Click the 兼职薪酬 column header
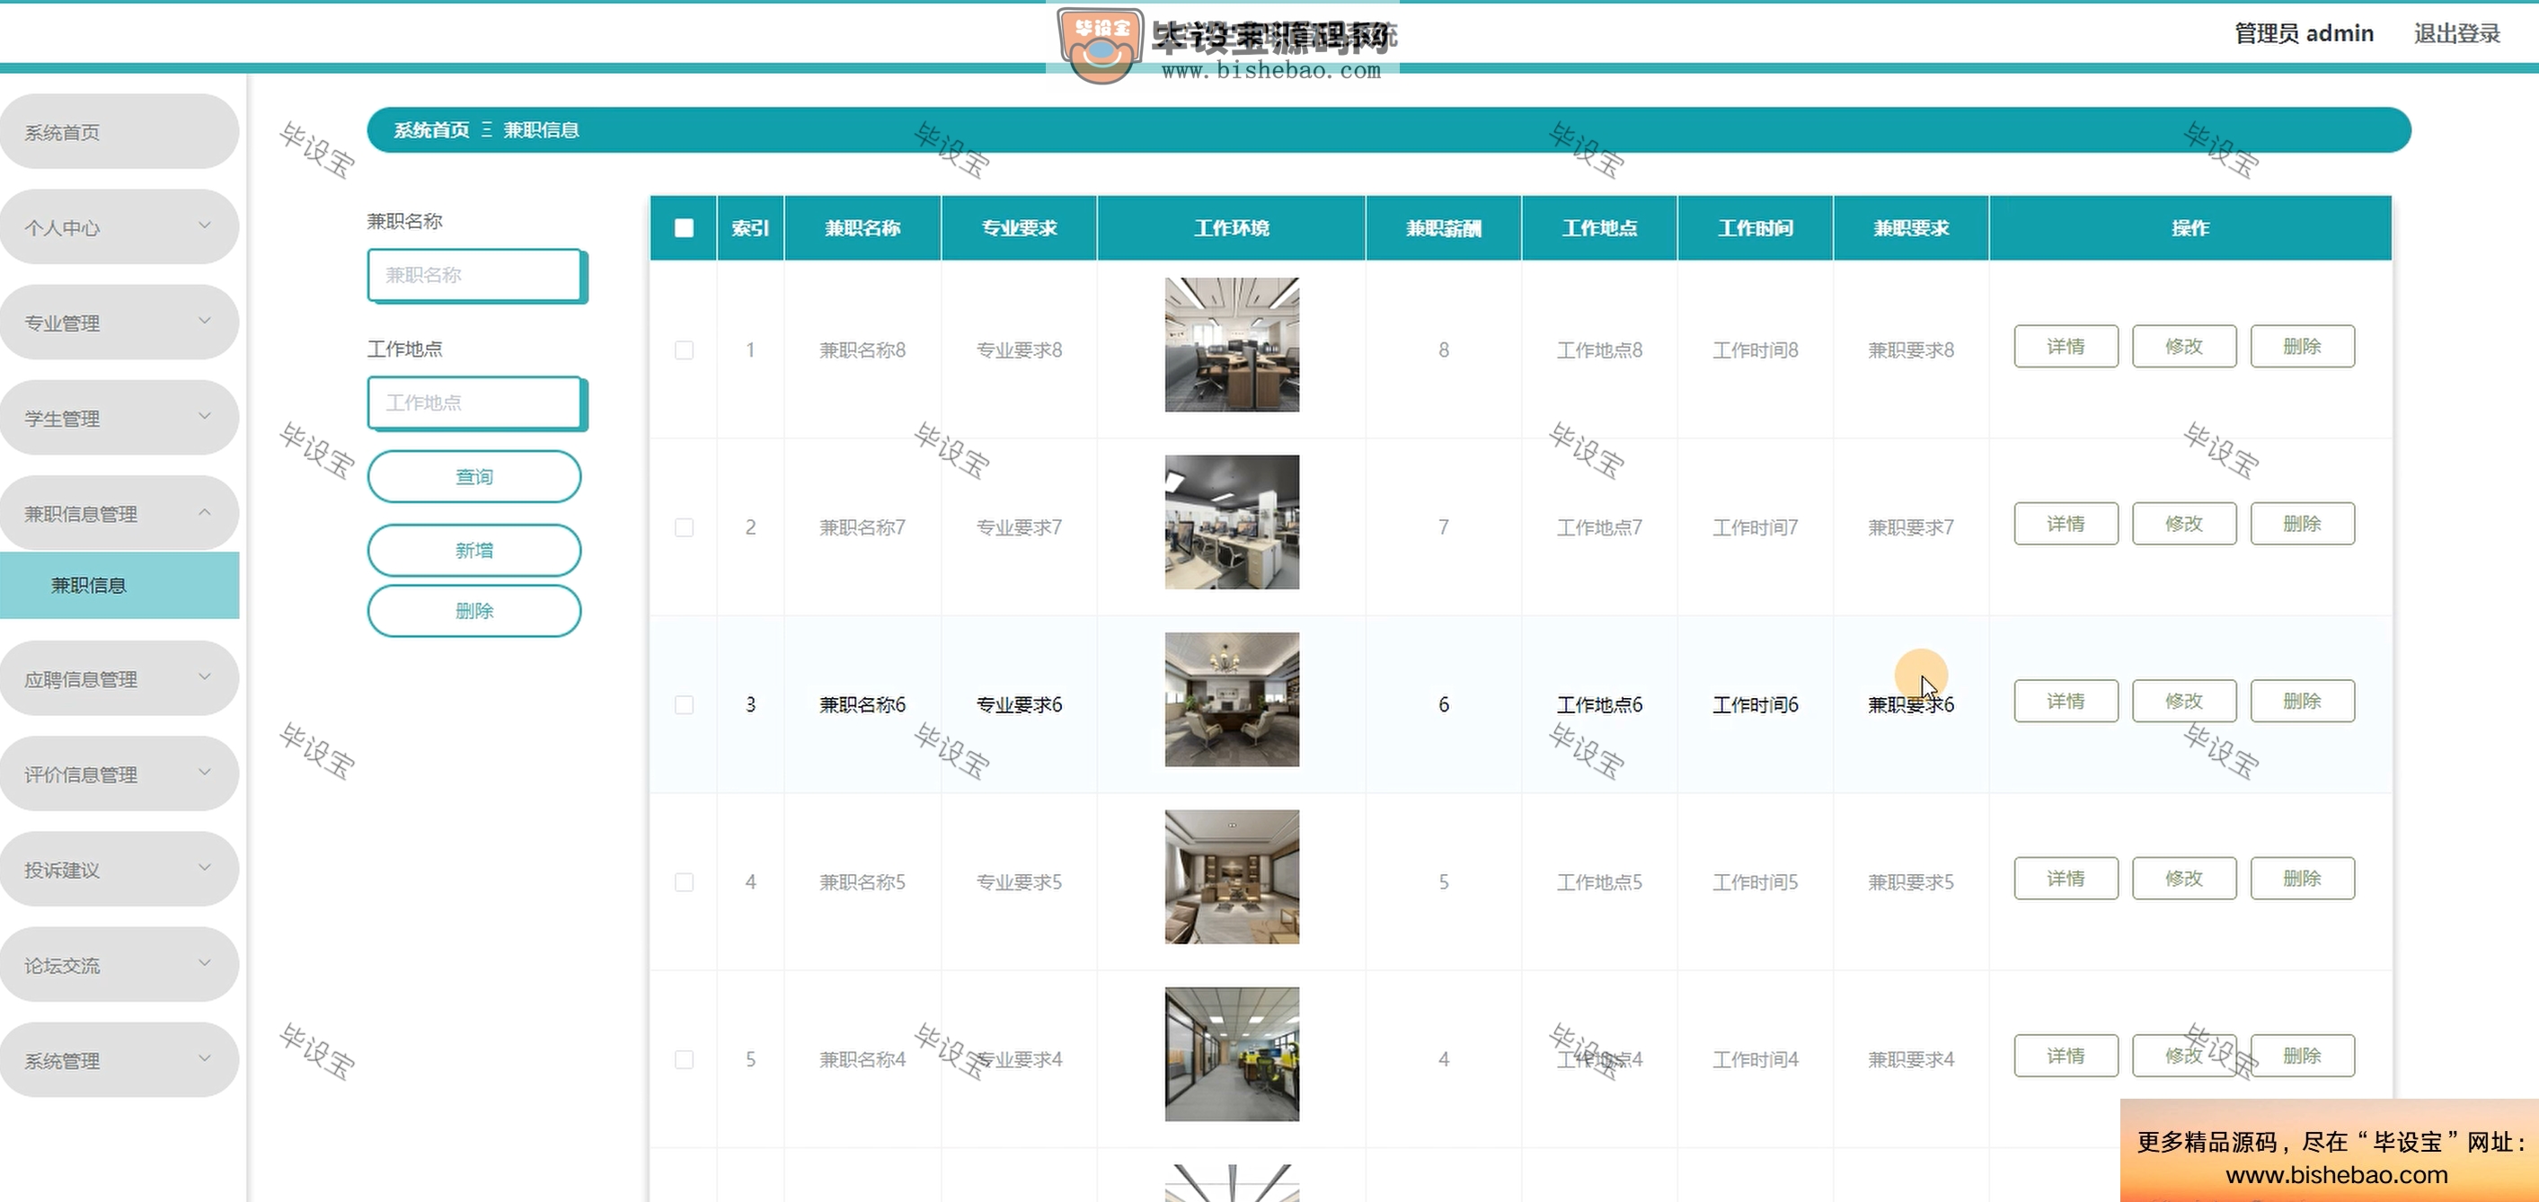Screen dimensions: 2539x1202 (1444, 228)
